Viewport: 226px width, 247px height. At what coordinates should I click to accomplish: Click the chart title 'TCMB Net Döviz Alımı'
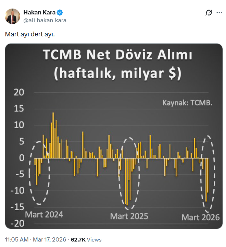tap(117, 55)
